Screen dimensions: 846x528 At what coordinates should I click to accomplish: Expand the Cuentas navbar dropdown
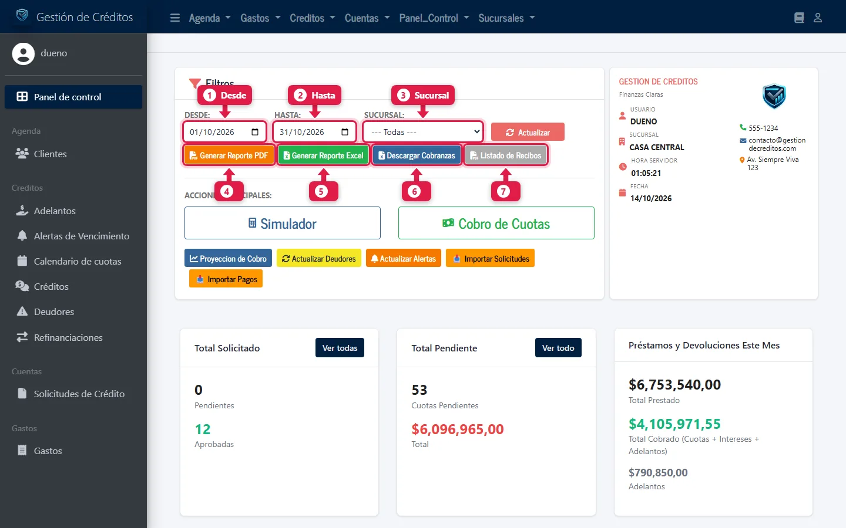click(x=367, y=18)
